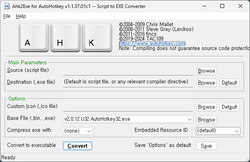Click the Destination exe file field

click(128, 82)
